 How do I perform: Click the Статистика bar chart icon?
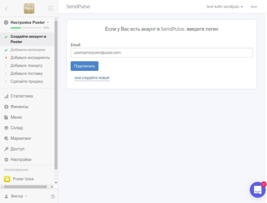6,96
